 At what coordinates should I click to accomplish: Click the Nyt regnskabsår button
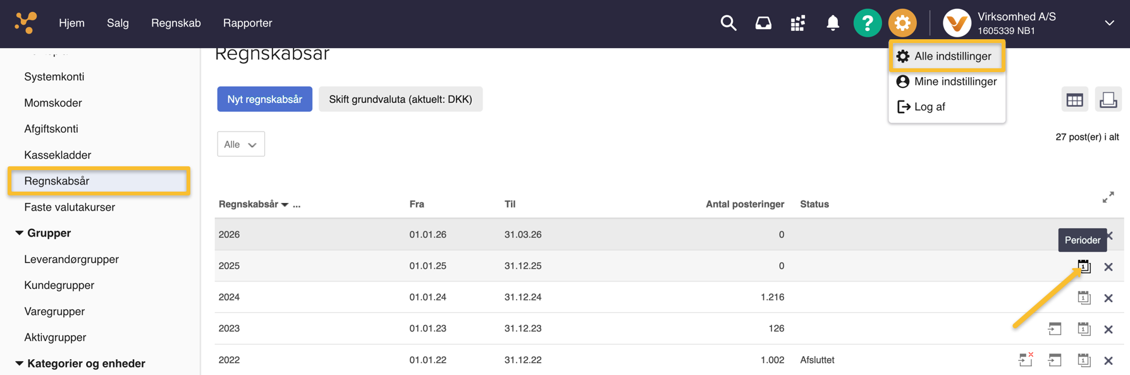(x=264, y=99)
